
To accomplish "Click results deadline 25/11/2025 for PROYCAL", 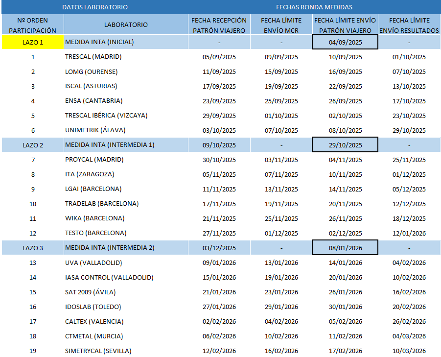I will [409, 160].
